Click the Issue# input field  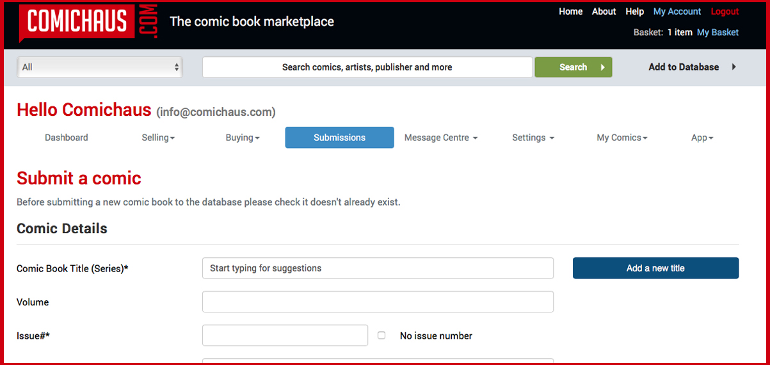[x=285, y=335]
